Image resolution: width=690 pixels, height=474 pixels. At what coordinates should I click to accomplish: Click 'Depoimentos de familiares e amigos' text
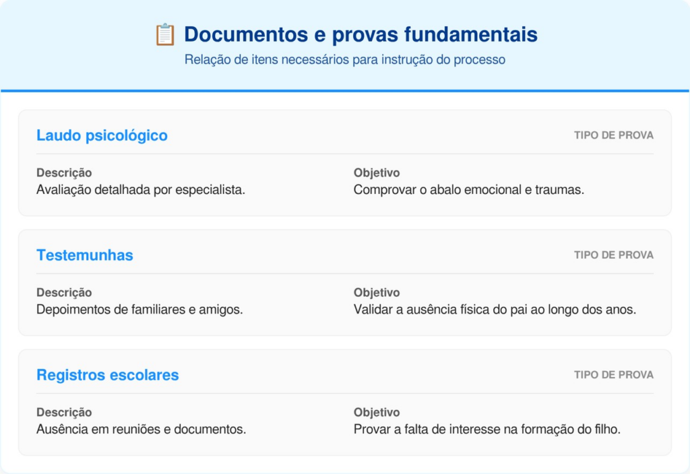[x=139, y=310]
